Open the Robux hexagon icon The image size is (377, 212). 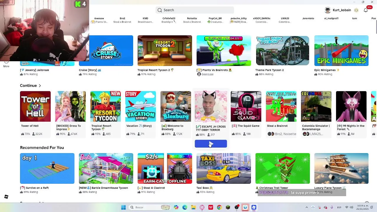pos(356,10)
